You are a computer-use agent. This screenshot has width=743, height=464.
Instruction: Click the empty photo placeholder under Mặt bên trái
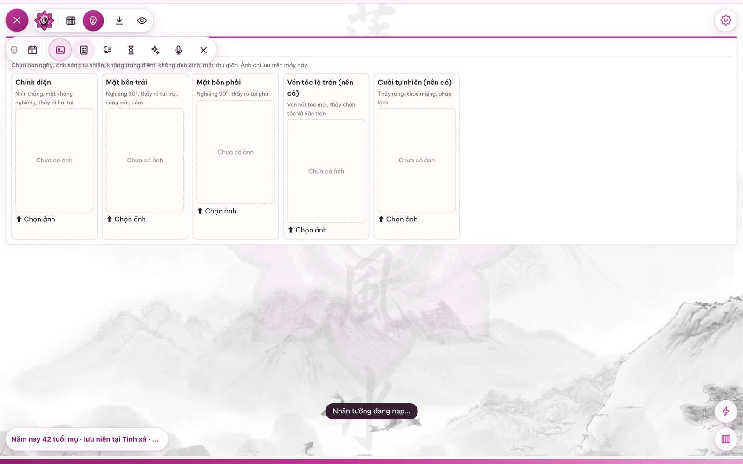coord(145,160)
